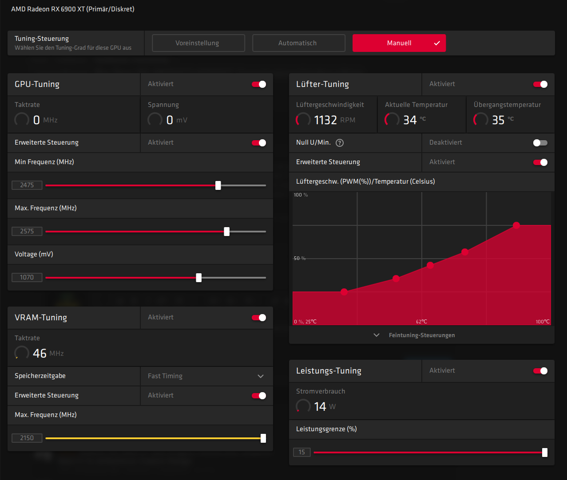The image size is (567, 480).
Task: Click the VRAM Max. Frequenz slider handle
Action: [263, 438]
